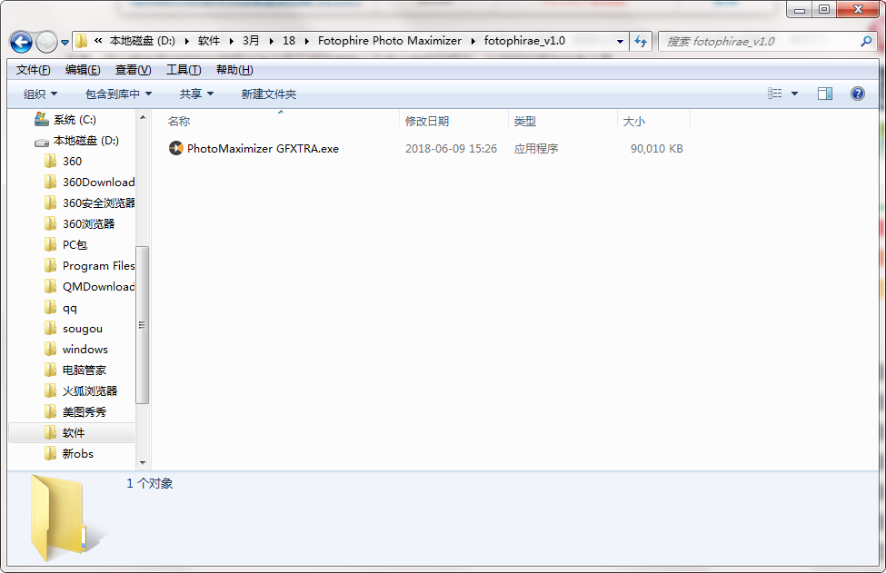Click the search magnifier icon
Screen dimensions: 886x573
tap(866, 41)
